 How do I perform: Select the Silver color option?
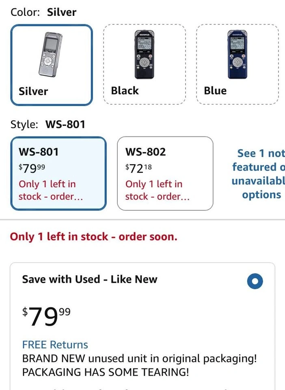(x=52, y=65)
